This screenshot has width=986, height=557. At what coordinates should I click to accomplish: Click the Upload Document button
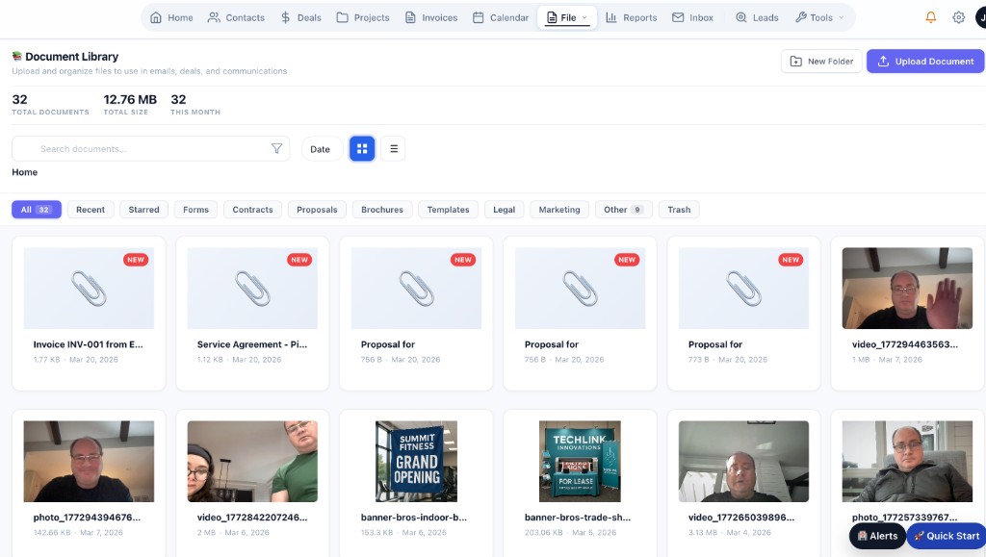pyautogui.click(x=924, y=61)
